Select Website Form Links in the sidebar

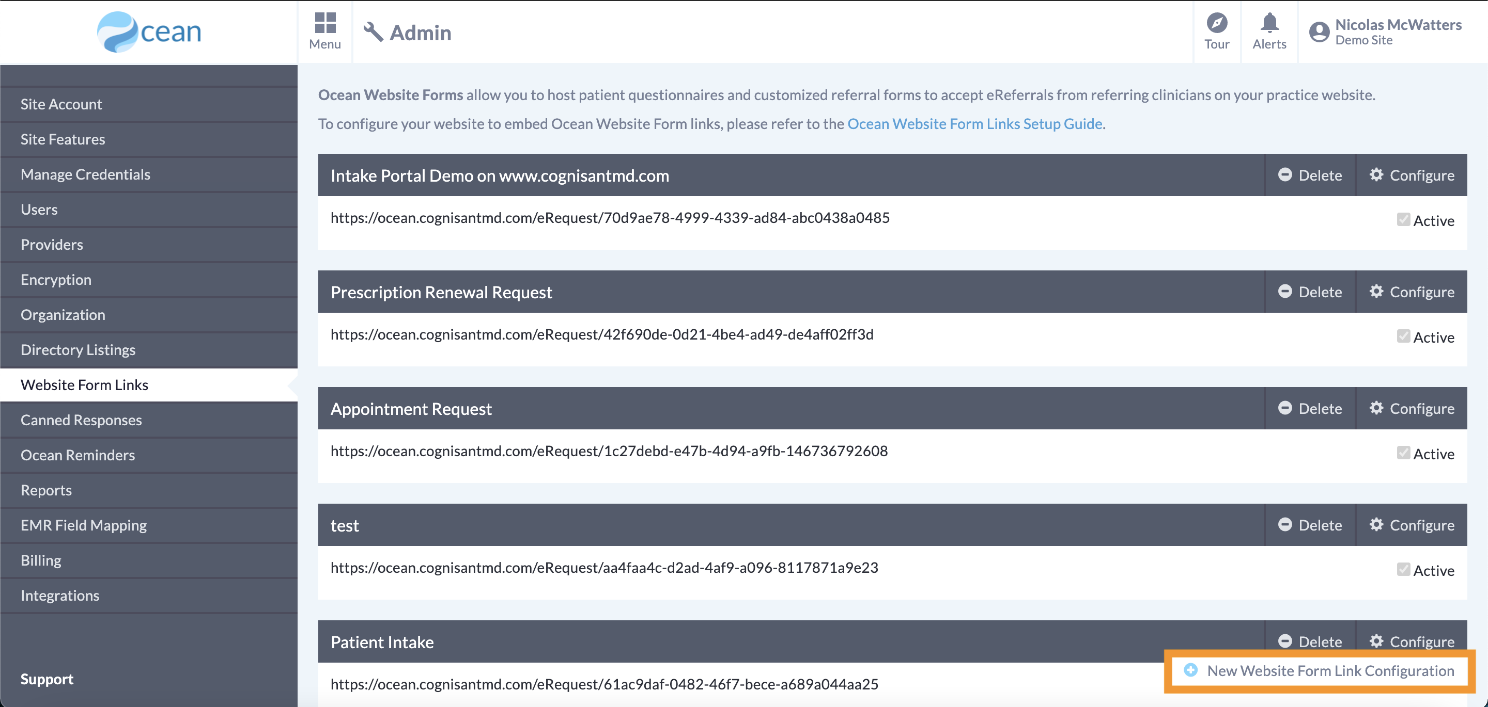[x=84, y=384]
